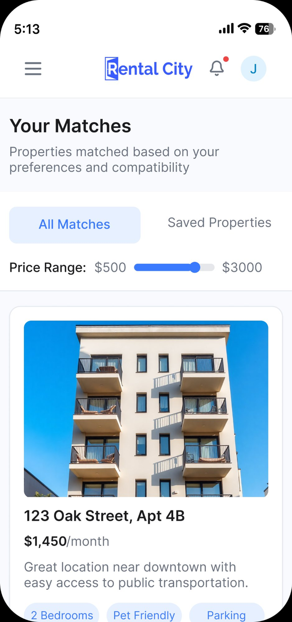This screenshot has height=622, width=292.
Task: Click the $500 minimum price value
Action: (x=110, y=267)
